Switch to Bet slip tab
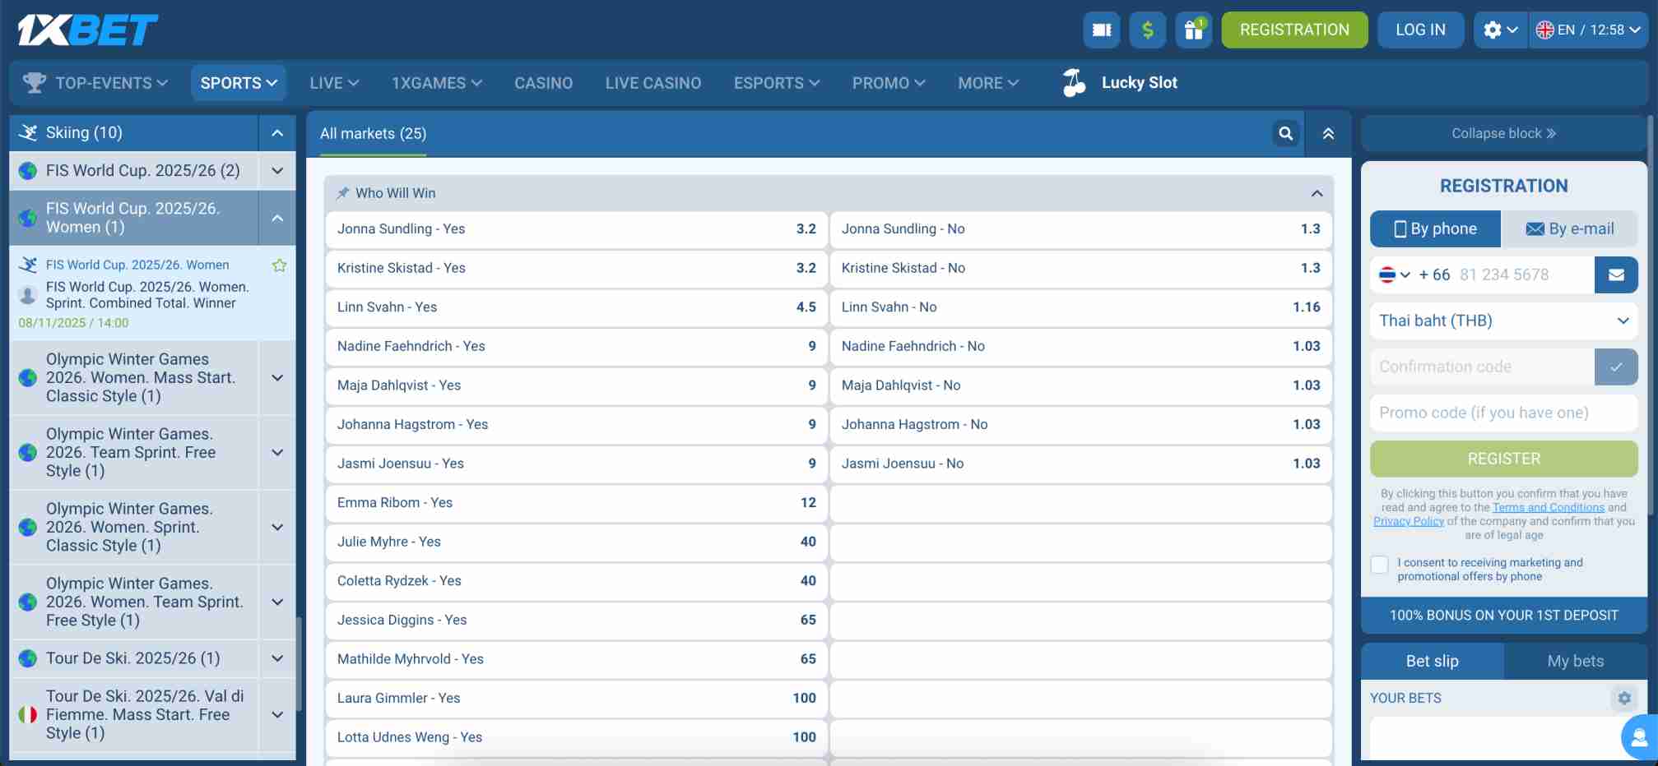Viewport: 1658px width, 766px height. pos(1433,661)
